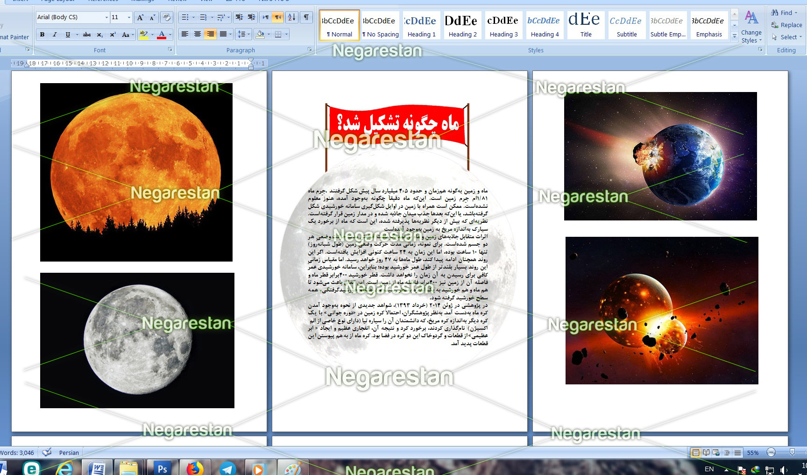
Task: Center the paragraph text
Action: (198, 34)
